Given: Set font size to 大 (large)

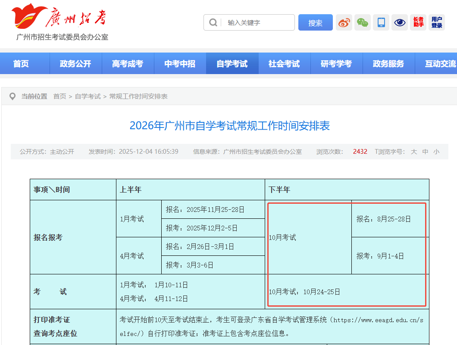Looking at the screenshot, I should pyautogui.click(x=414, y=152).
